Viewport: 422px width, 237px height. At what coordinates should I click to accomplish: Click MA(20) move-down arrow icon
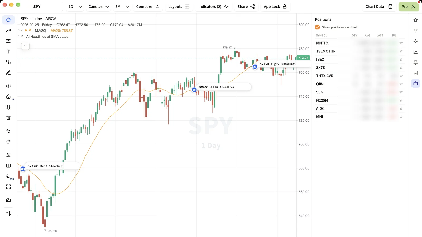(x=22, y=30)
